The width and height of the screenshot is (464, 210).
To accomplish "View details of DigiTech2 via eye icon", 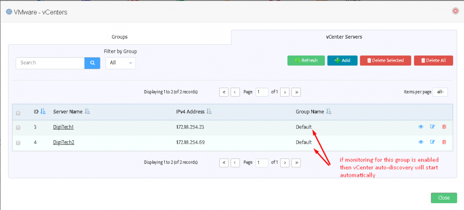I will pos(421,142).
